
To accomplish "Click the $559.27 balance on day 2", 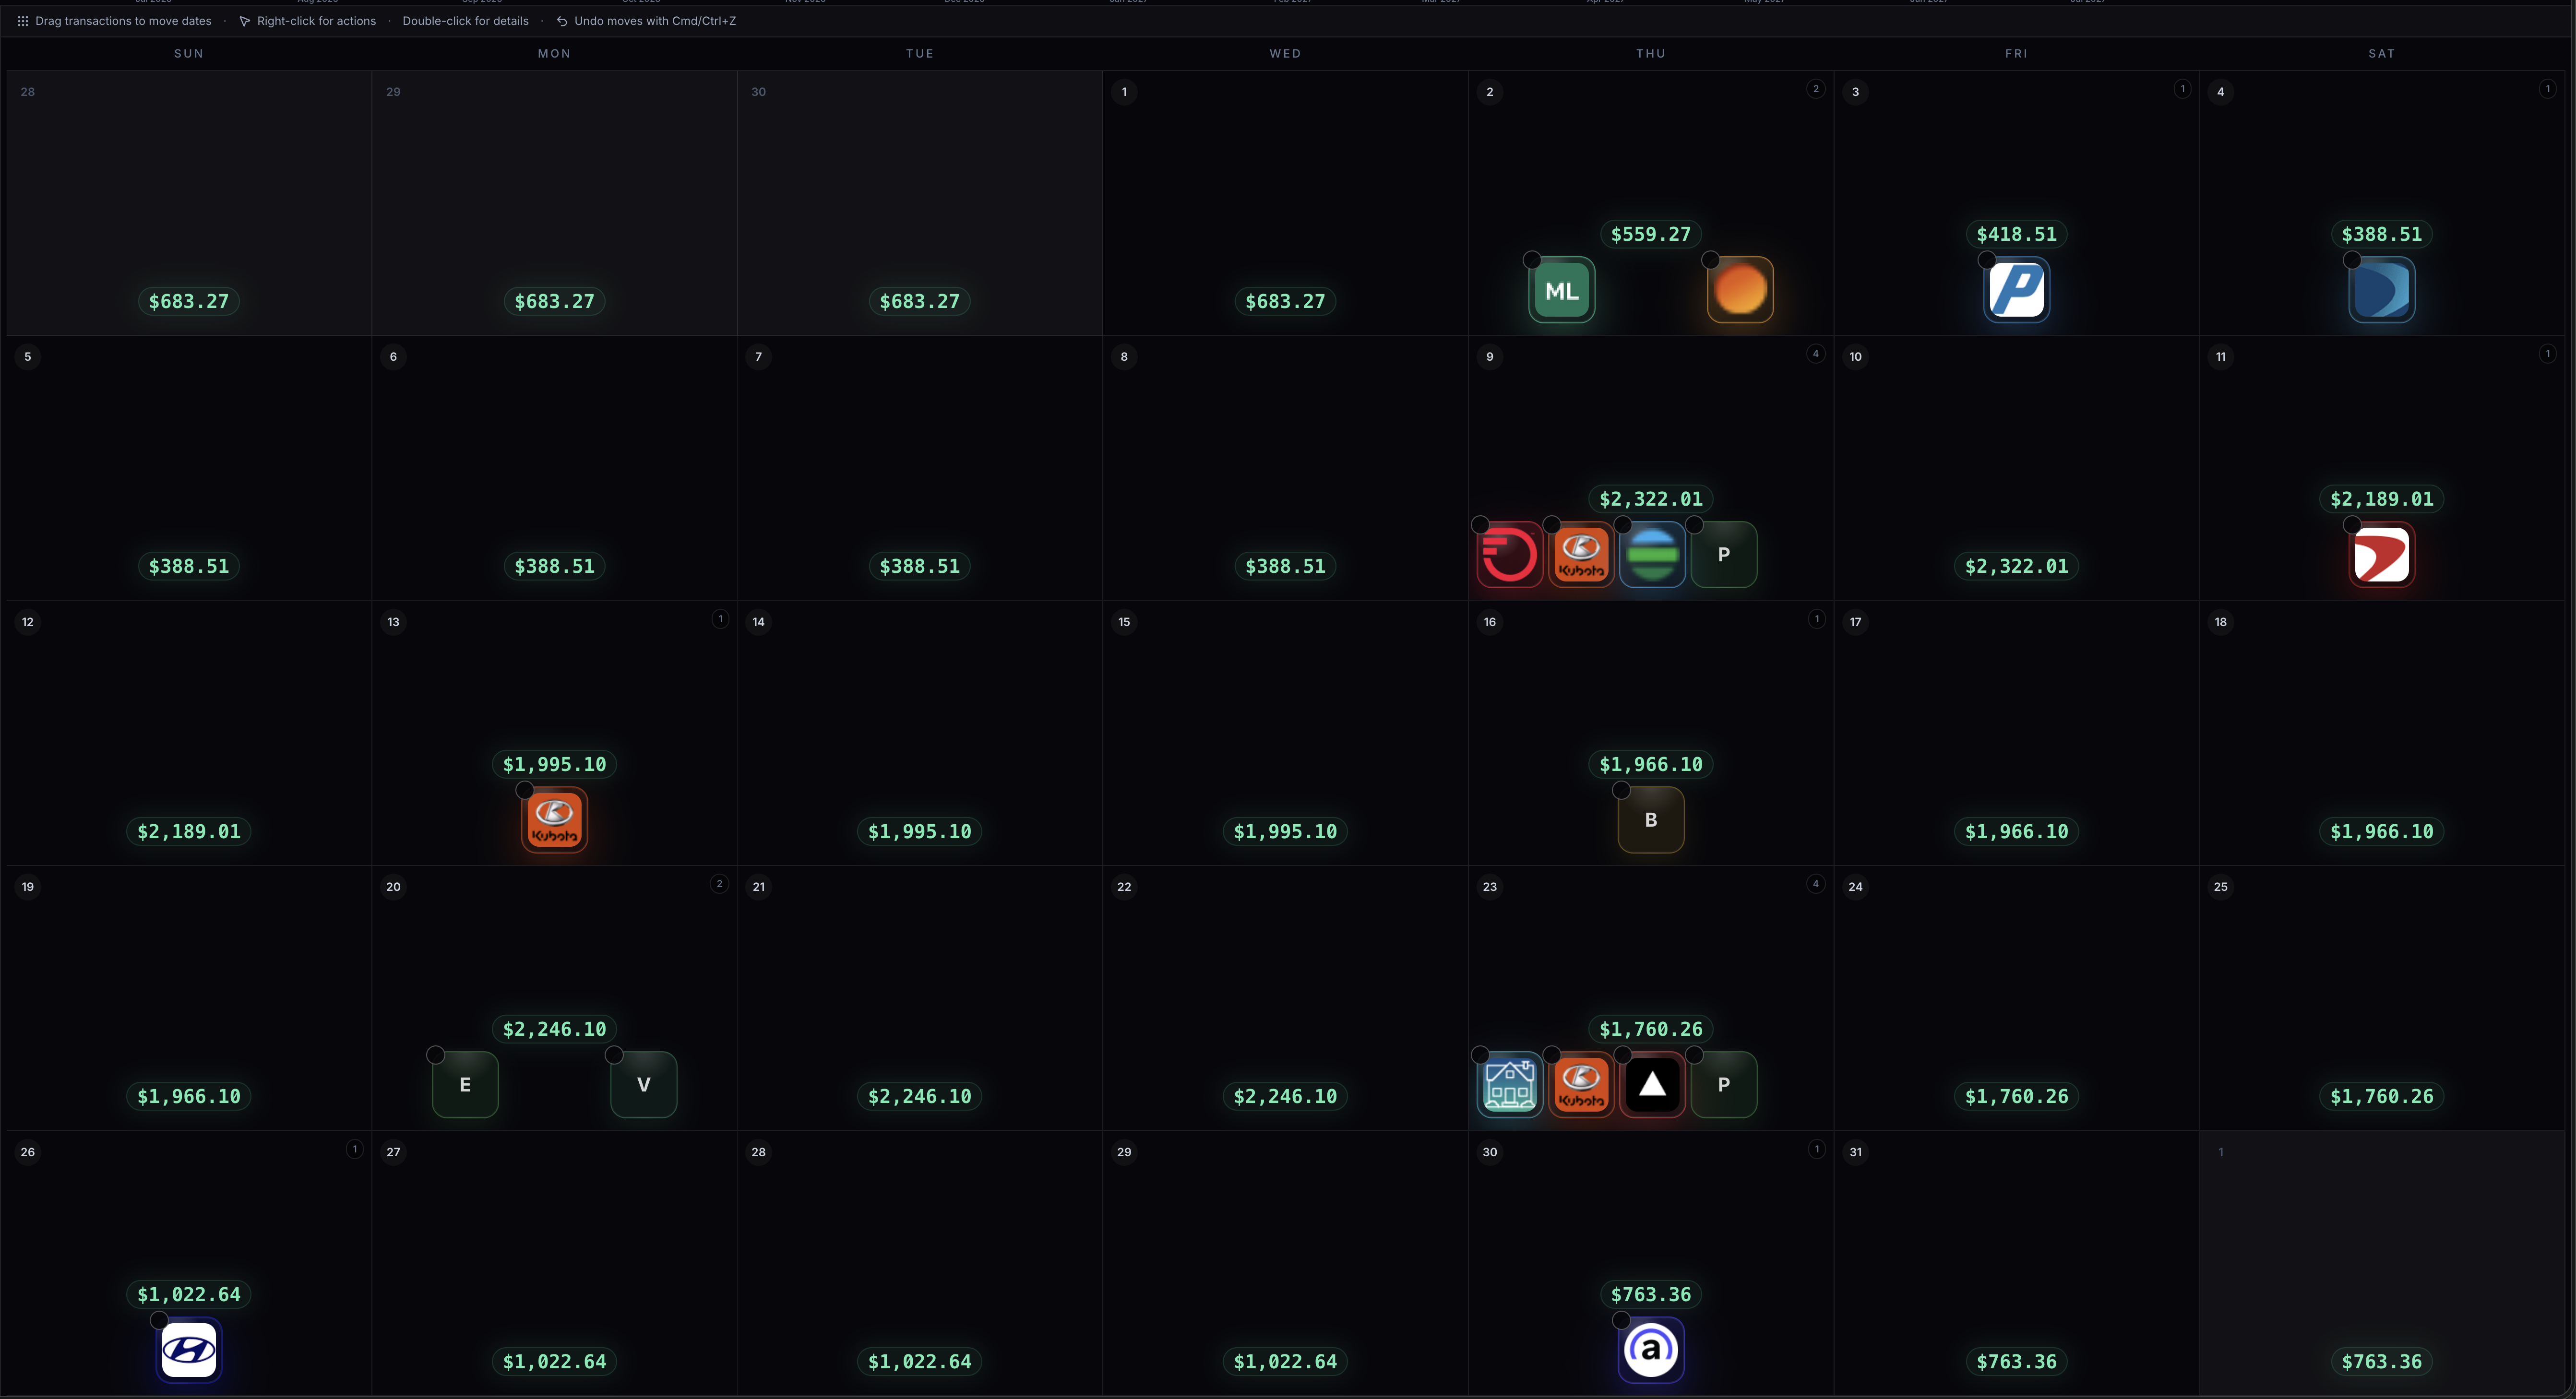I will pos(1651,234).
